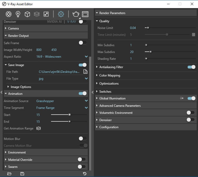The width and height of the screenshot is (198, 177).
Task: Enable the Safe Frame toggle
Action: click(83, 43)
